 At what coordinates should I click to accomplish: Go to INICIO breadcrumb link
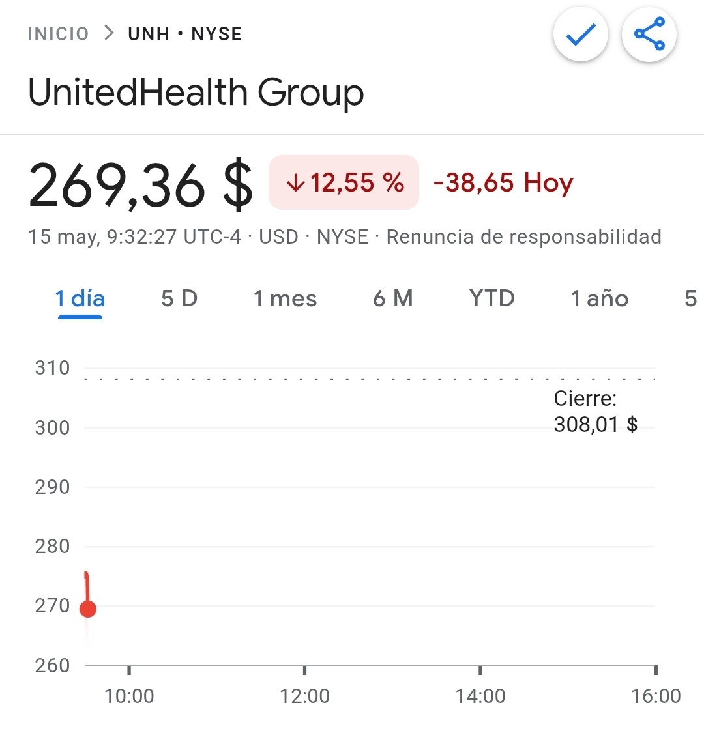click(x=58, y=34)
